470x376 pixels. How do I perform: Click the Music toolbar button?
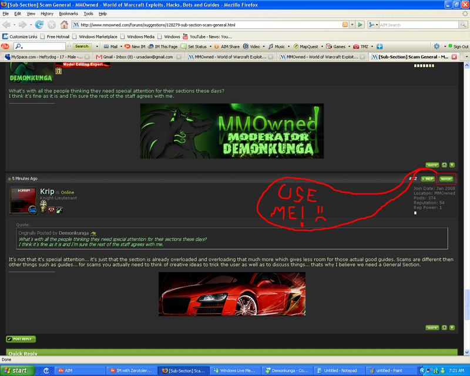click(277, 46)
